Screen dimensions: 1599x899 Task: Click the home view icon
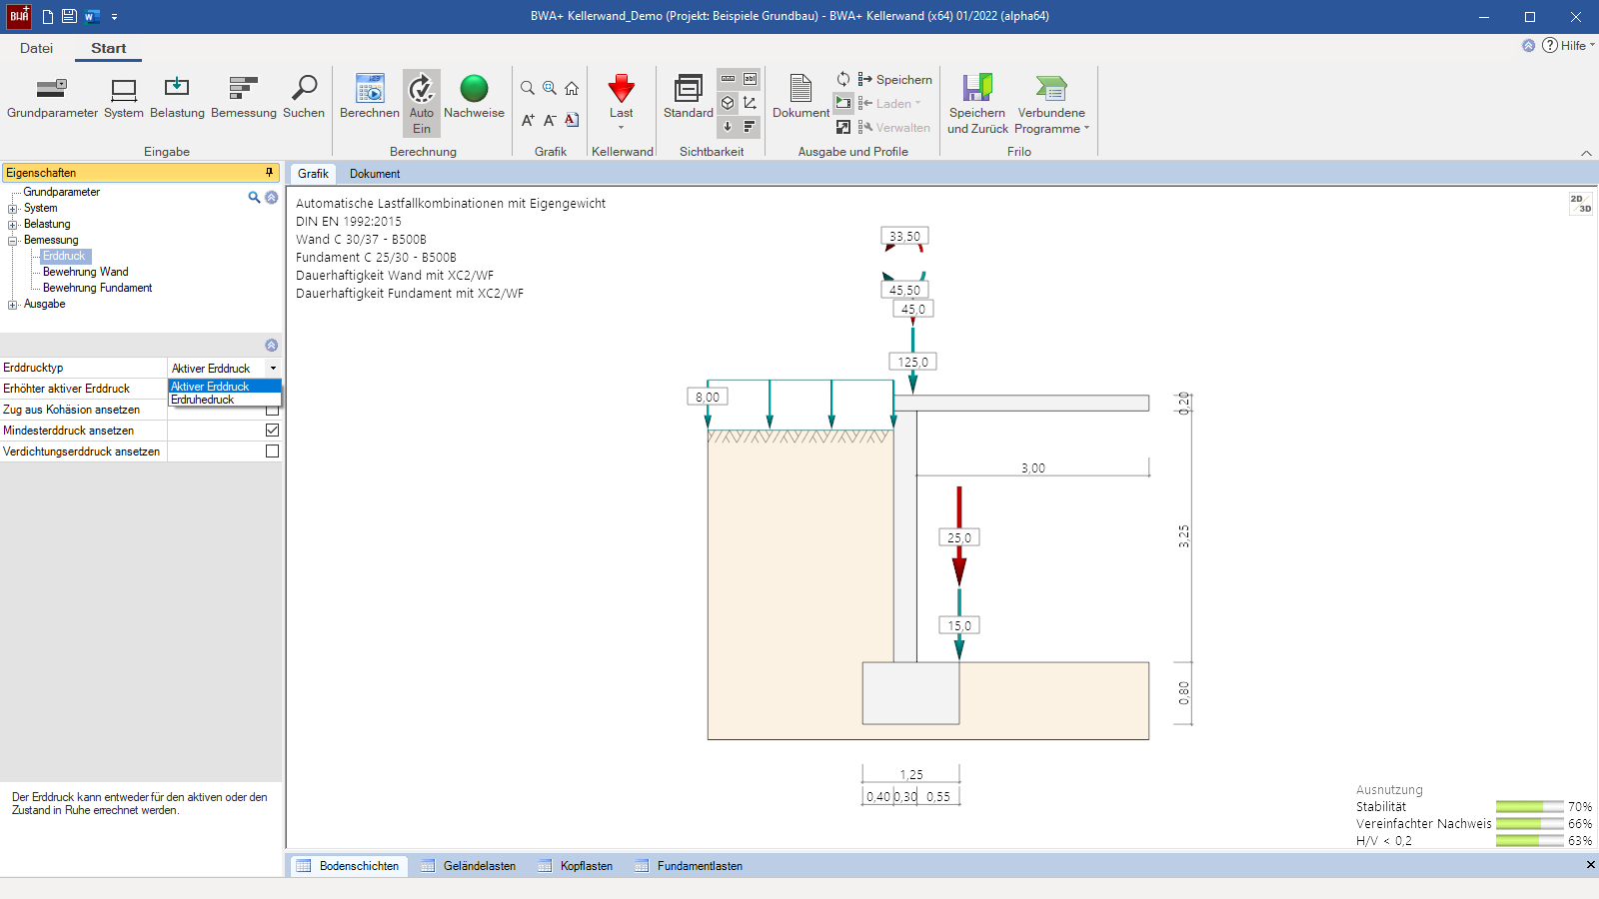tap(572, 88)
